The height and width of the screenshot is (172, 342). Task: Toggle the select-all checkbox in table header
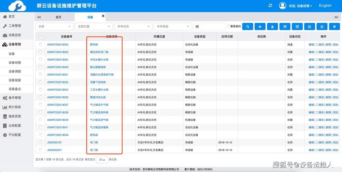tap(40, 37)
